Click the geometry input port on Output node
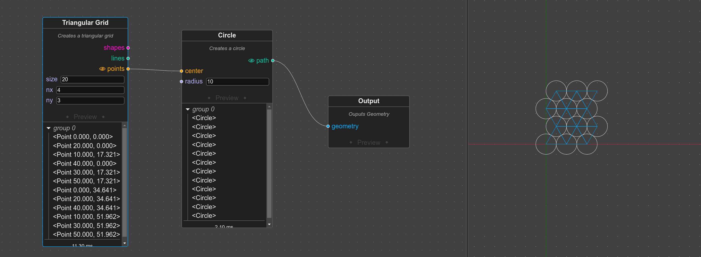The height and width of the screenshot is (257, 701). 328,126
